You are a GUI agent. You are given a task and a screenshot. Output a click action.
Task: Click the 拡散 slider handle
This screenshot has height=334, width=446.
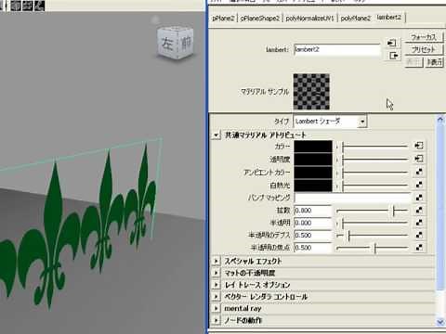tap(394, 211)
